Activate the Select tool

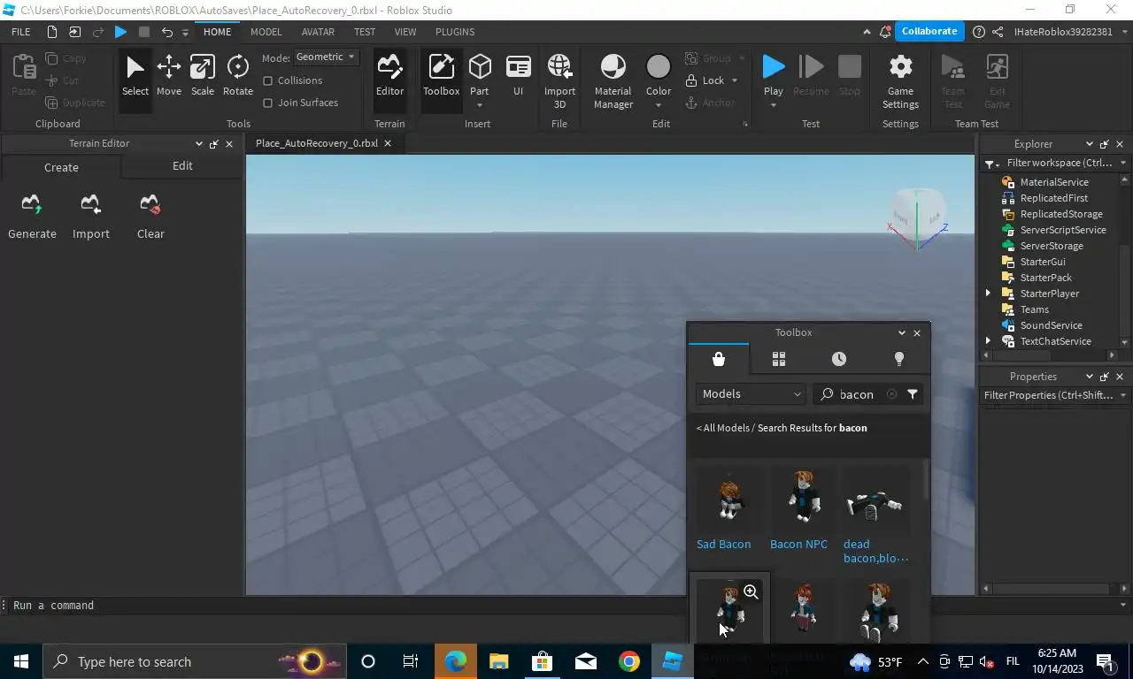tap(135, 76)
